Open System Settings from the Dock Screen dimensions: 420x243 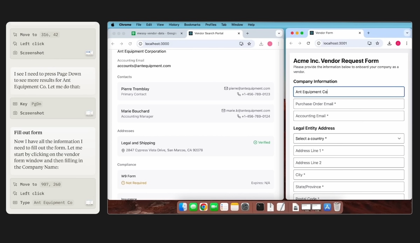245,207
